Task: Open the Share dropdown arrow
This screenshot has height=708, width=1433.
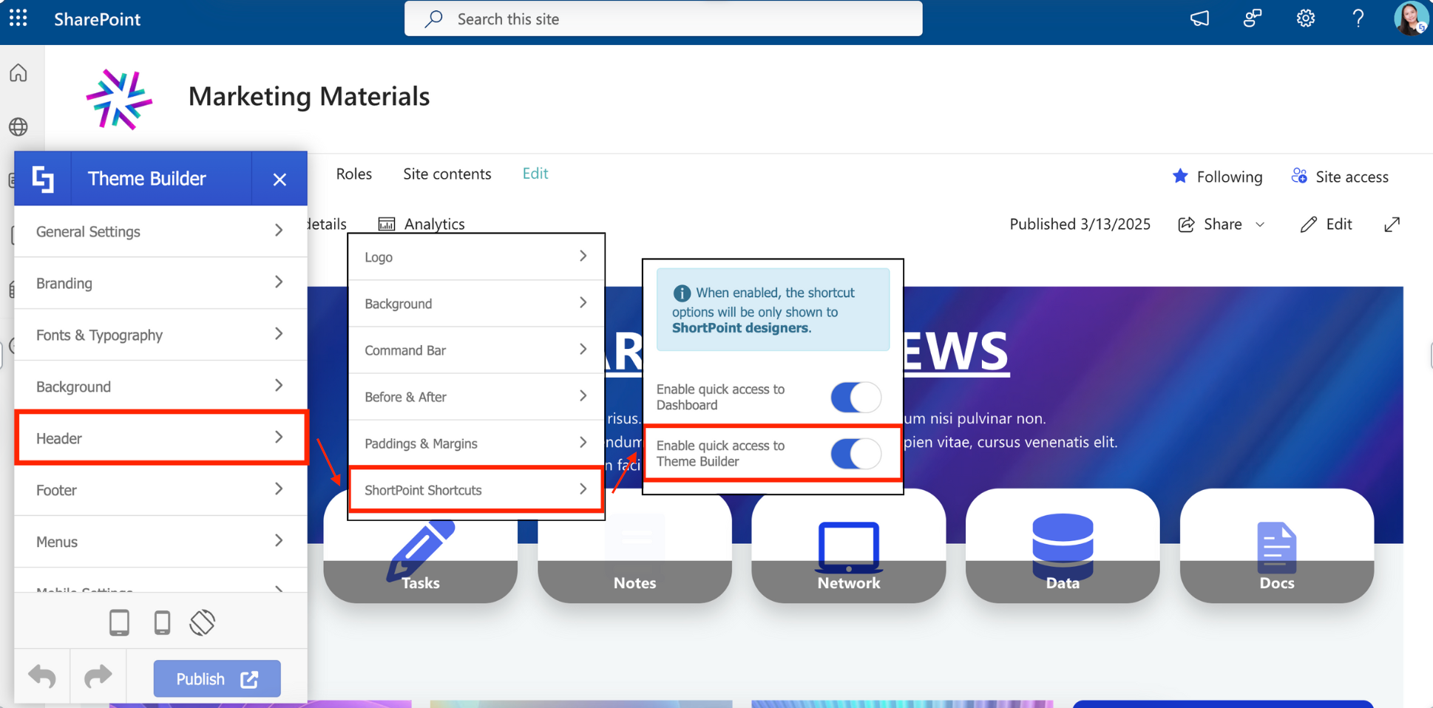Action: [x=1260, y=225]
